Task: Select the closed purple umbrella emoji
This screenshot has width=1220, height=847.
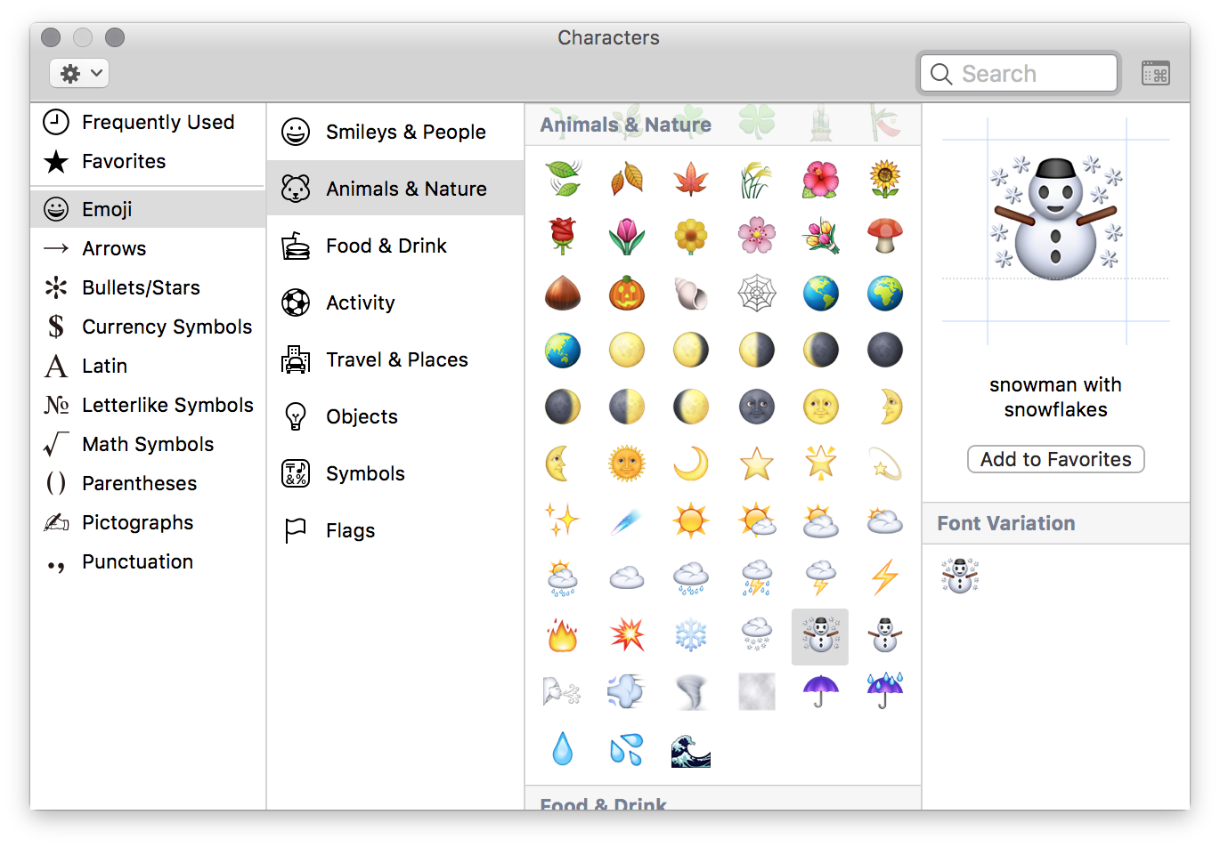Action: 820,691
